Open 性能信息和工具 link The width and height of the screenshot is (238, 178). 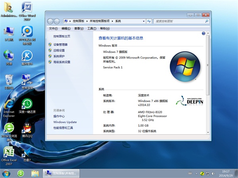63,128
